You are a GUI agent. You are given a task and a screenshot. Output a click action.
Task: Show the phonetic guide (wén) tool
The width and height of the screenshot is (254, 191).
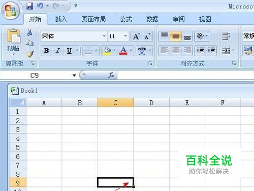(x=142, y=51)
